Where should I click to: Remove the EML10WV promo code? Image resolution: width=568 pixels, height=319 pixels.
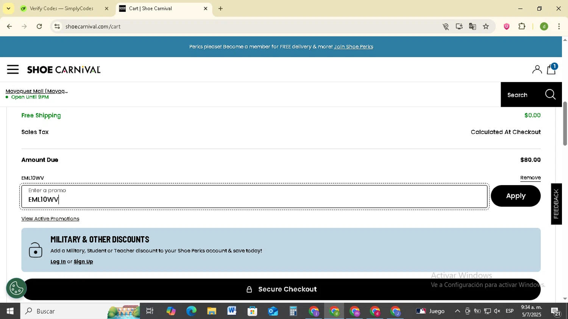pos(530,178)
